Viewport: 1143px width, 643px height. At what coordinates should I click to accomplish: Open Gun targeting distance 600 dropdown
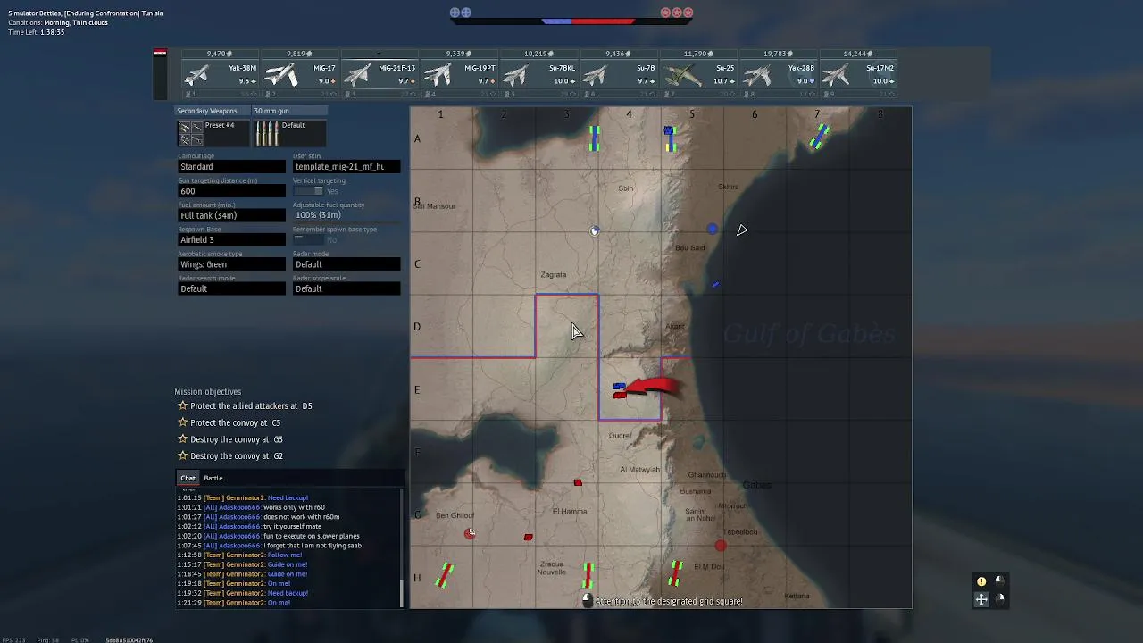point(231,191)
